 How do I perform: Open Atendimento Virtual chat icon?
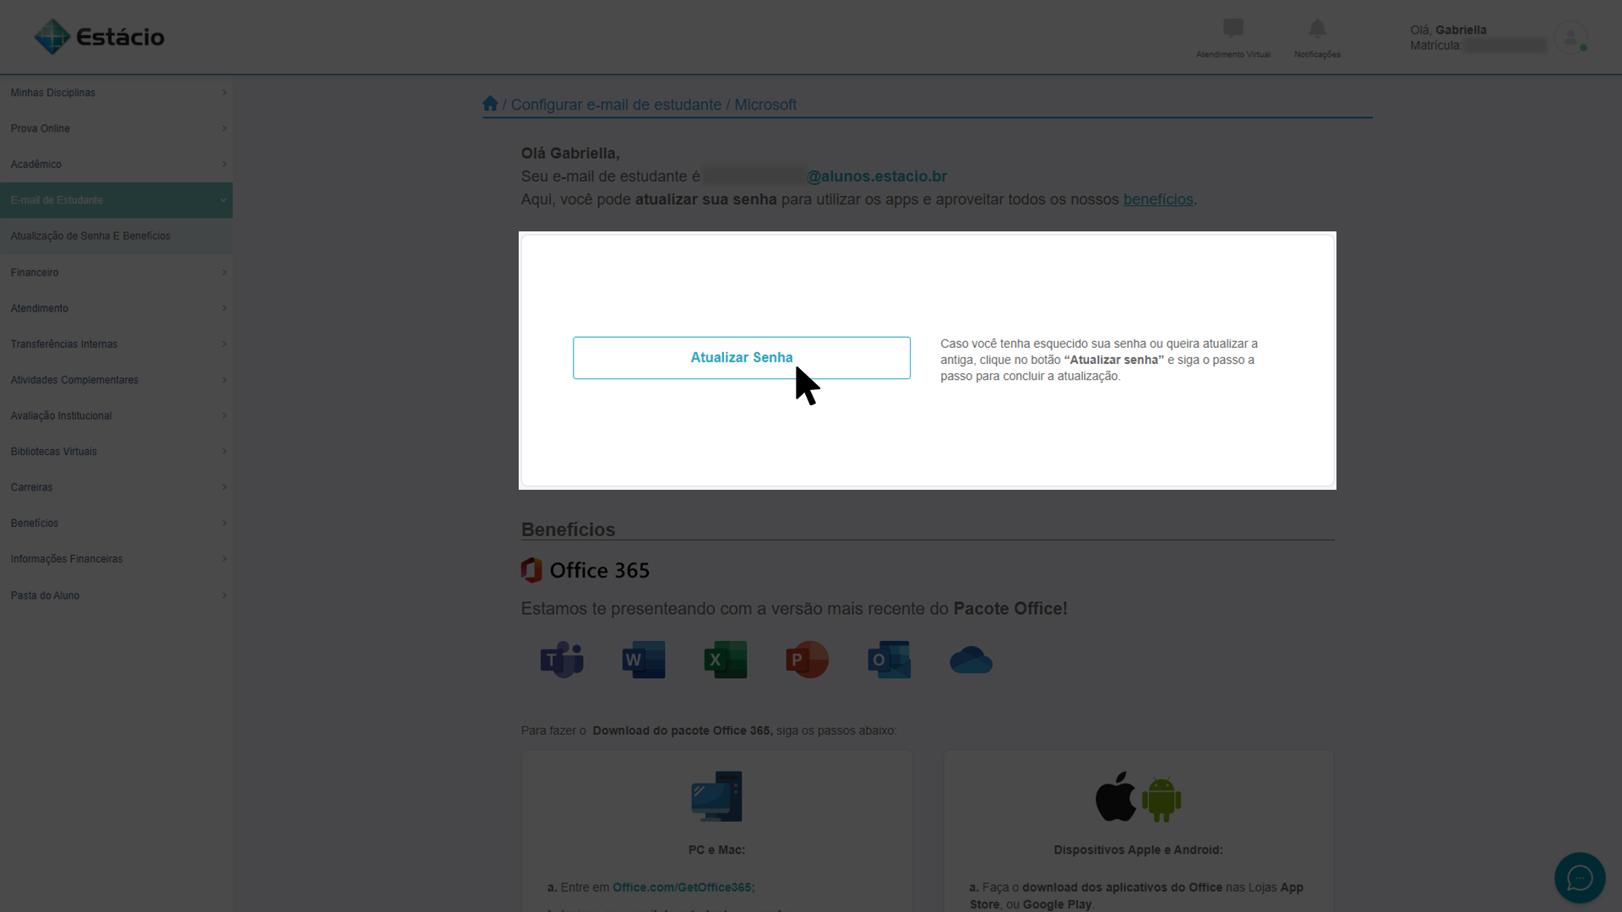coord(1233,28)
